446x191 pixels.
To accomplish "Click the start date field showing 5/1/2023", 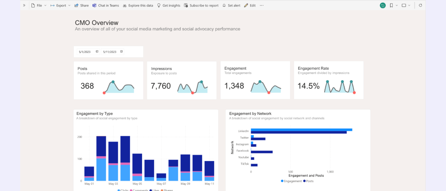I will pyautogui.click(x=85, y=52).
